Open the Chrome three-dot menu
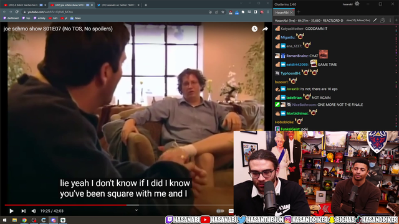Image resolution: width=399 pixels, height=224 pixels. click(268, 12)
